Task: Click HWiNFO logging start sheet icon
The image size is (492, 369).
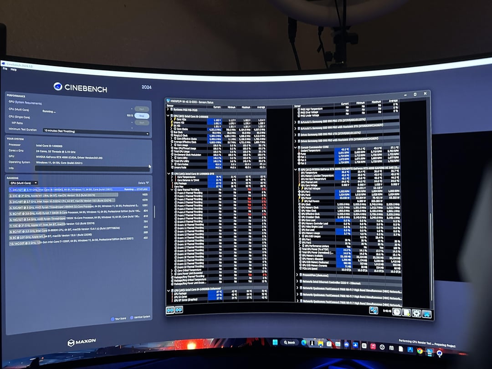Action: [406, 313]
